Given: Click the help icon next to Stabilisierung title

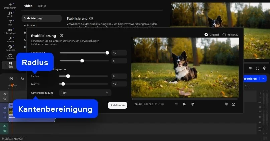Looking at the screenshot, I should pos(61,35).
